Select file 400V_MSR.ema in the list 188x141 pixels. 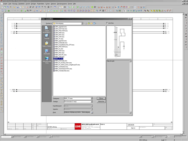(x=60, y=50)
